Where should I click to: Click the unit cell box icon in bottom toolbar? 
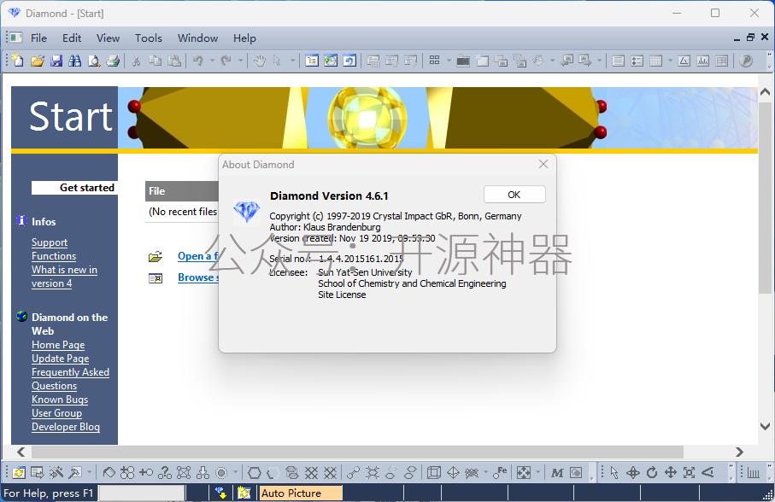click(x=434, y=473)
